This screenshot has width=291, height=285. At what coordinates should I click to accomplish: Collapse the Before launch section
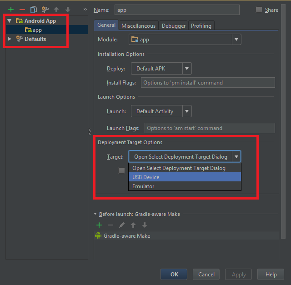tap(95, 214)
